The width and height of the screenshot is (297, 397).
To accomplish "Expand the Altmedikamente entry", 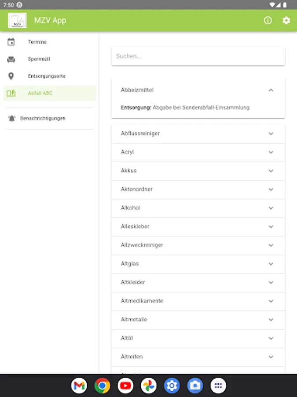I will (271, 301).
